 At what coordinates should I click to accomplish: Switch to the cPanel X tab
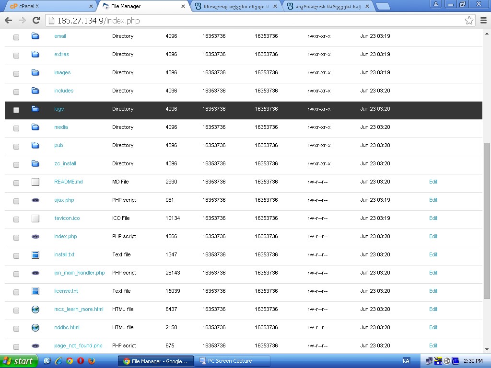[x=50, y=6]
